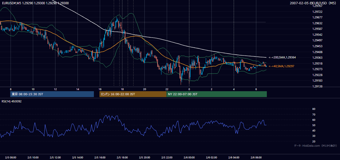The width and height of the screenshot is (340, 160).
Task: Click the bottom time label 2/6 04:00
Action: coord(234,158)
